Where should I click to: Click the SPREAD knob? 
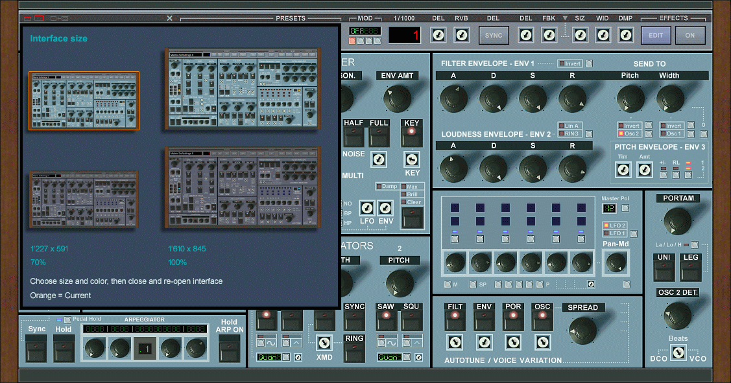(582, 329)
